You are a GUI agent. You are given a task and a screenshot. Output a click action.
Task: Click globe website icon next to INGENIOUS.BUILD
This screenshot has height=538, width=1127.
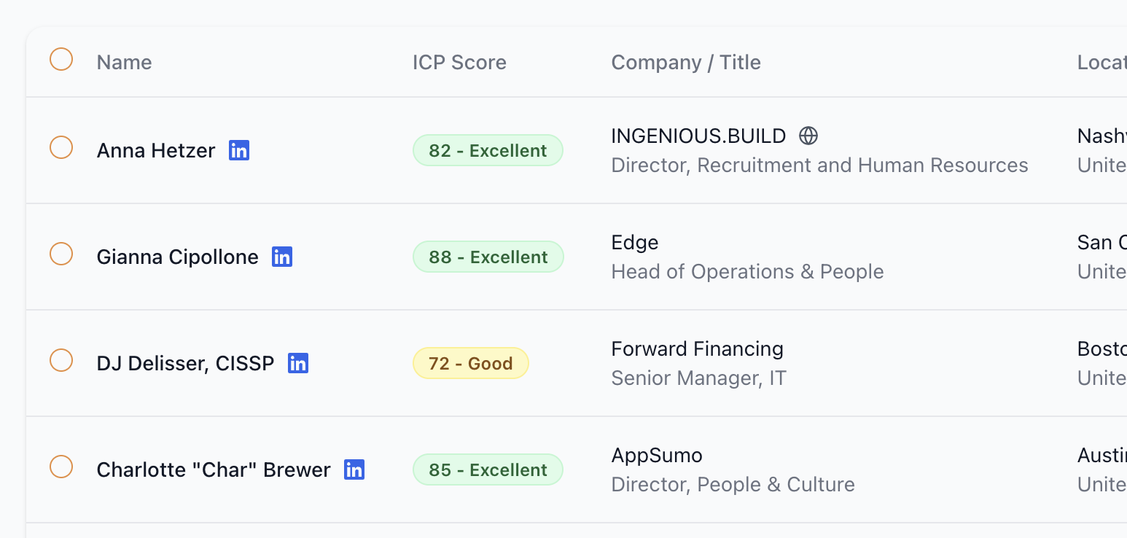[808, 136]
